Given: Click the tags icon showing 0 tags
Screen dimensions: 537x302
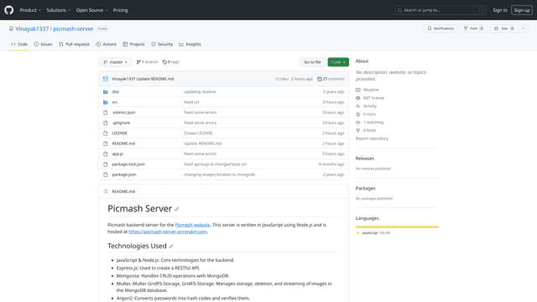Looking at the screenshot, I should pyautogui.click(x=164, y=62).
